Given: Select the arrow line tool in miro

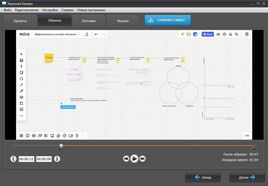Looking at the screenshot, I should click(21, 85).
